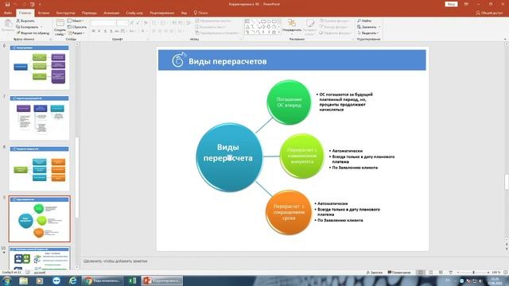Click Cut (Вырезать) in the clipboard group
This screenshot has height=286, width=509.
click(x=25, y=21)
